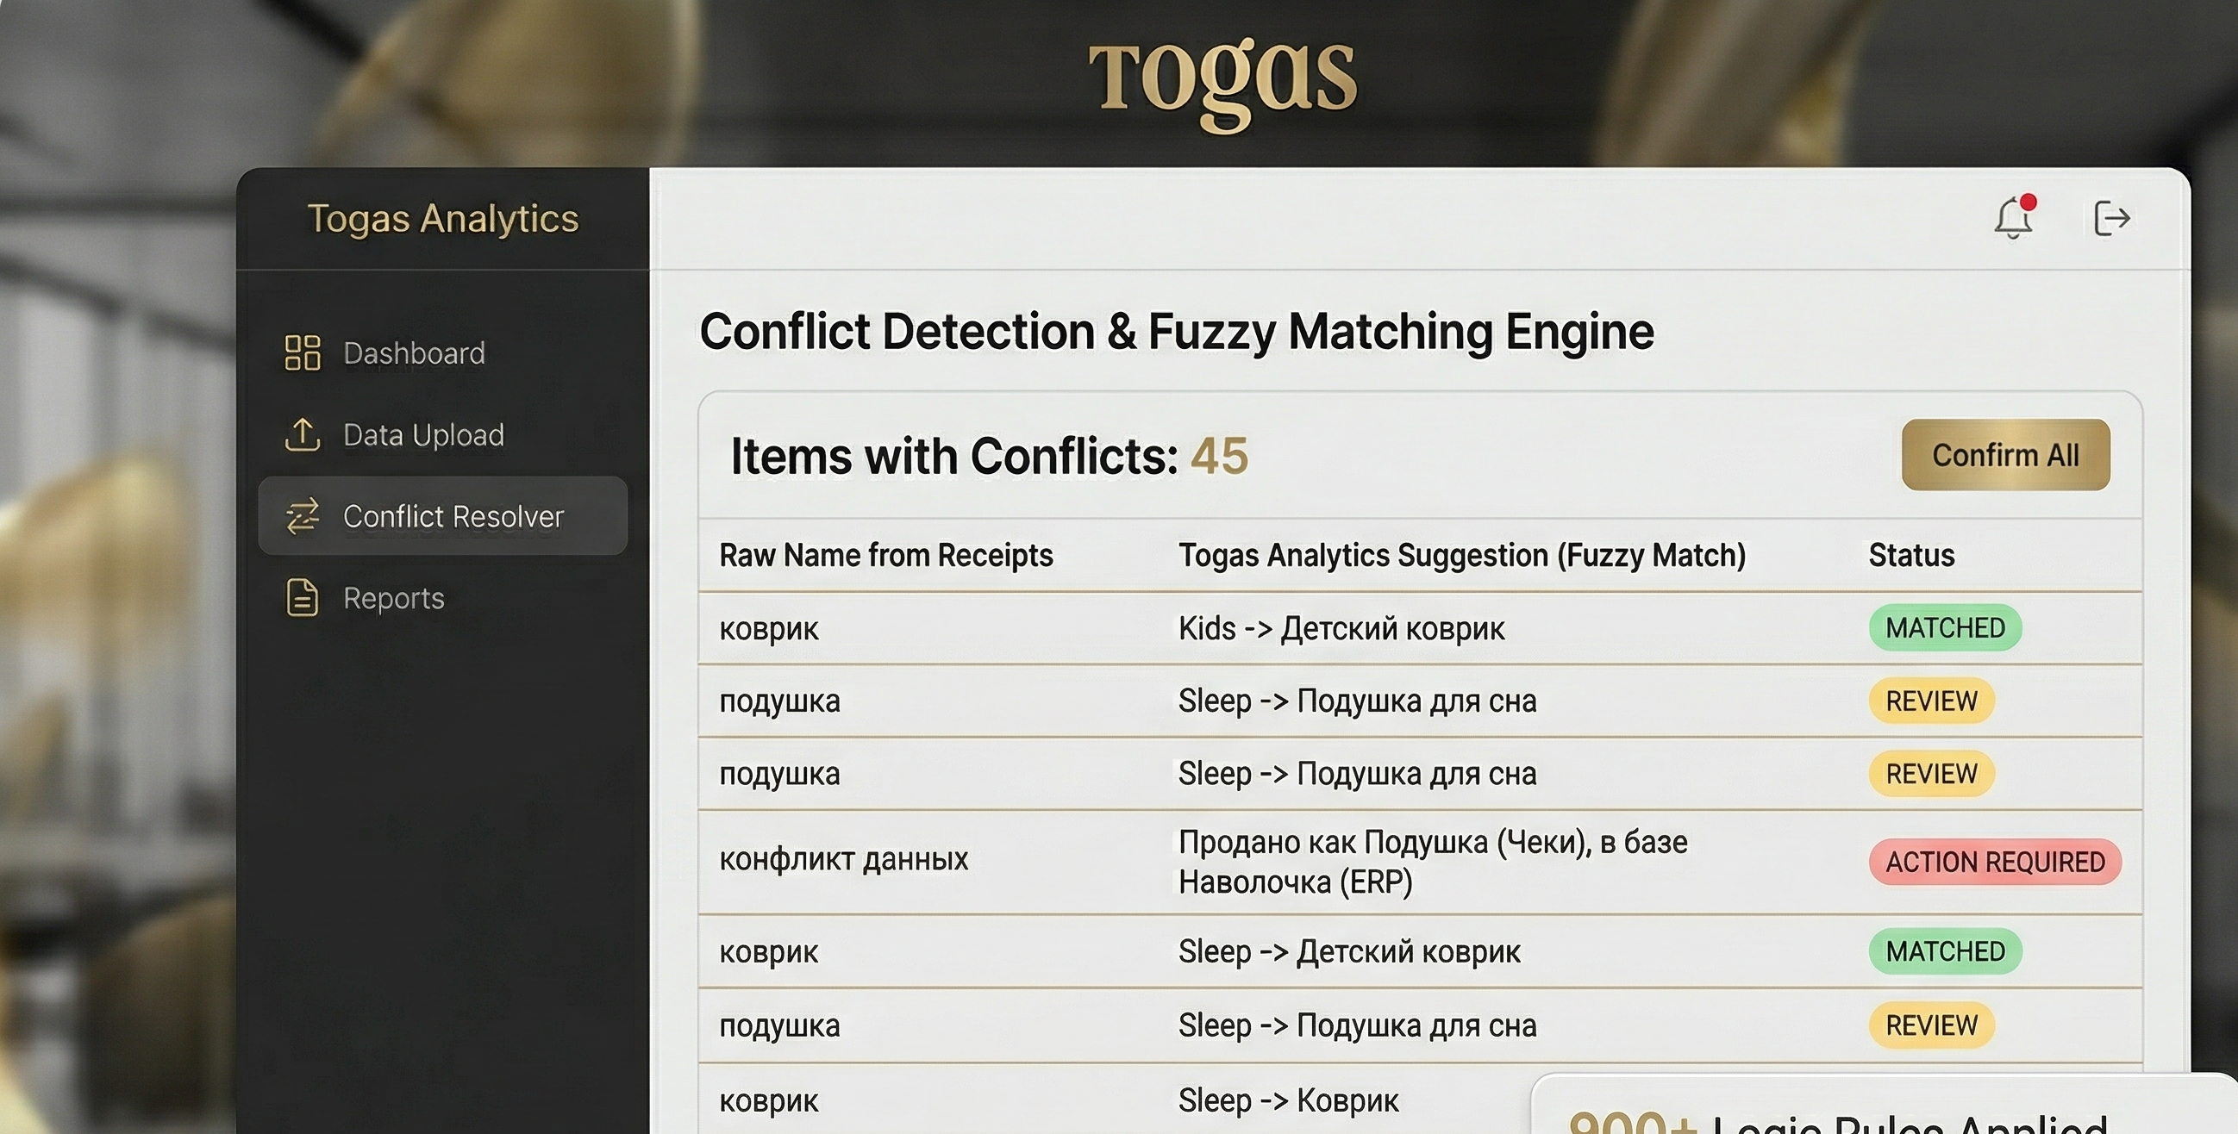Viewport: 2238px width, 1134px height.
Task: Click the red notification dot on the bell
Action: (x=2031, y=202)
